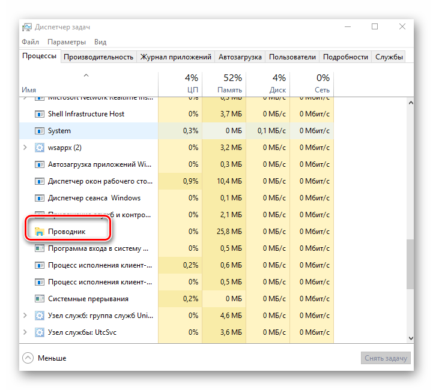Maximize the Диспетчер задач window
The image size is (433, 390).
click(x=375, y=27)
